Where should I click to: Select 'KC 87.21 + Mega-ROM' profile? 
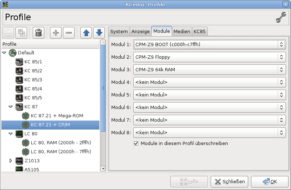pos(57,116)
